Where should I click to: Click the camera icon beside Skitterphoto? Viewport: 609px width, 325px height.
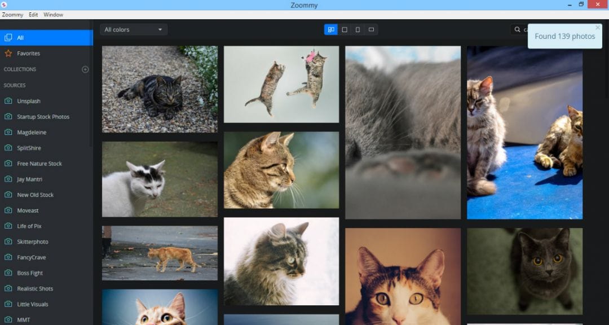coord(8,241)
